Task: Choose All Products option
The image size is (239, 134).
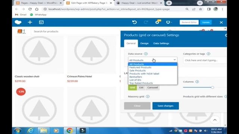Action: [x=153, y=64]
